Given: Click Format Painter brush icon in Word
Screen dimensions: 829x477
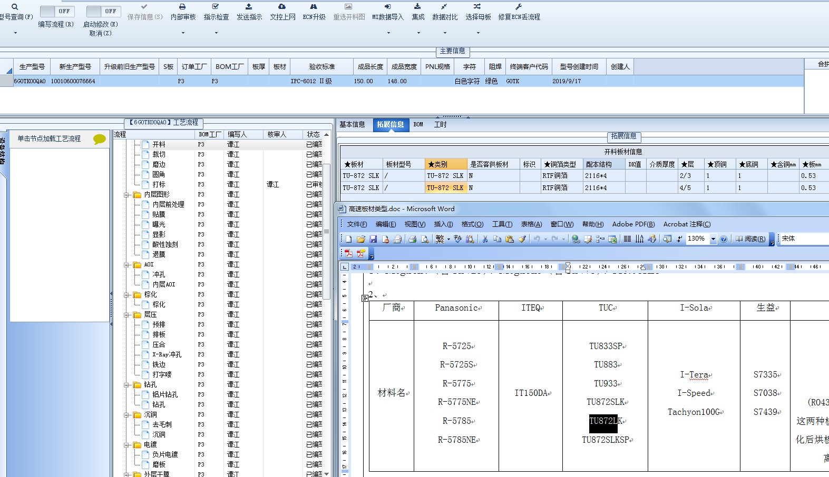Looking at the screenshot, I should [x=522, y=239].
